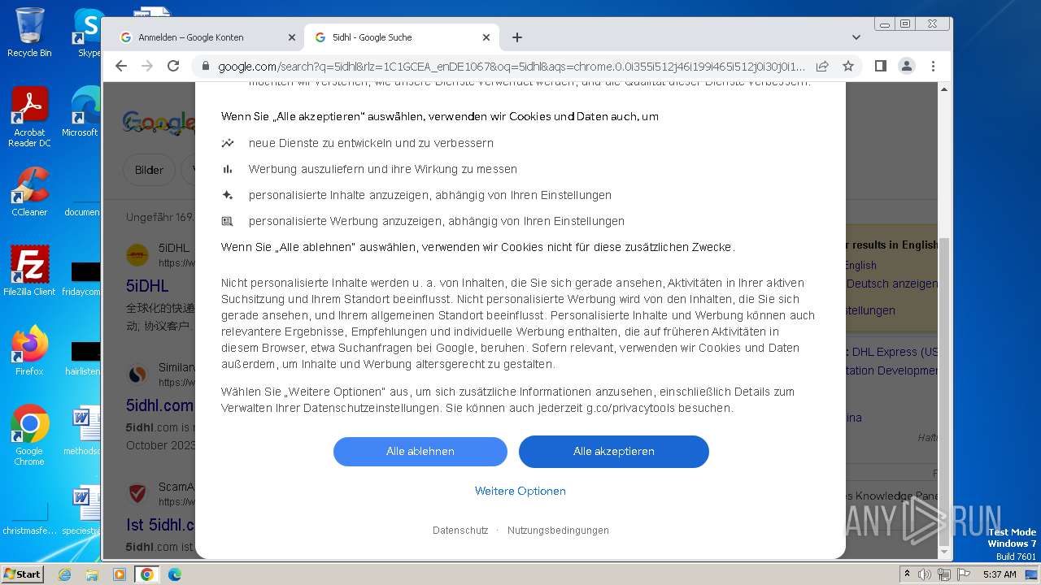Go back to previous page
This screenshot has width=1041, height=585.
click(121, 66)
